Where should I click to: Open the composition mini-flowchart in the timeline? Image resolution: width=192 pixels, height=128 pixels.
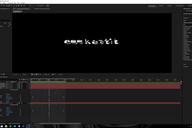(19, 79)
